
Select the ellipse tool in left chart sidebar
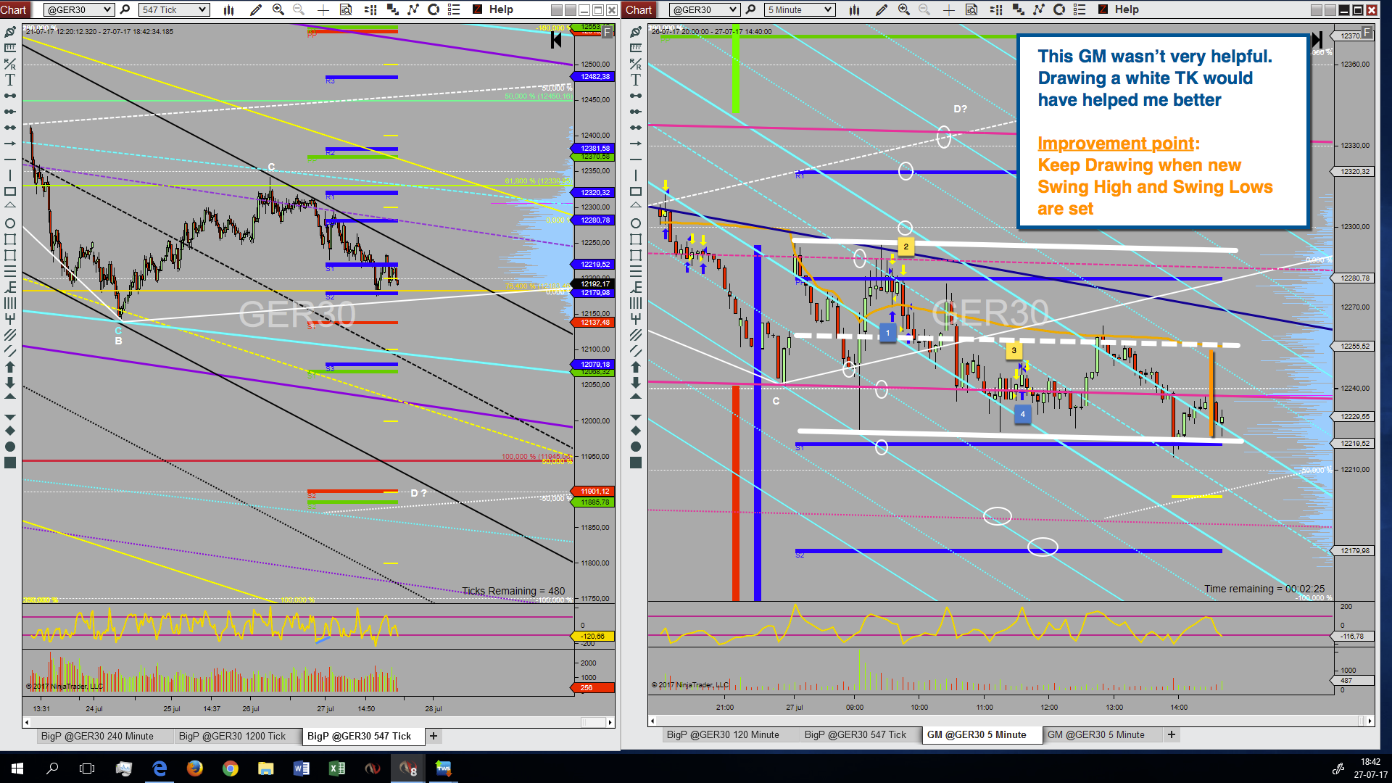tap(10, 223)
